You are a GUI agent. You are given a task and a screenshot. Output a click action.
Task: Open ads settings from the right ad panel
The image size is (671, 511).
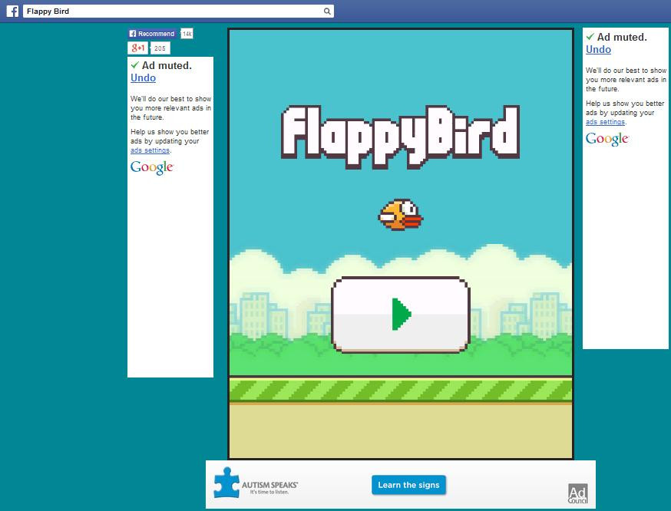point(605,121)
